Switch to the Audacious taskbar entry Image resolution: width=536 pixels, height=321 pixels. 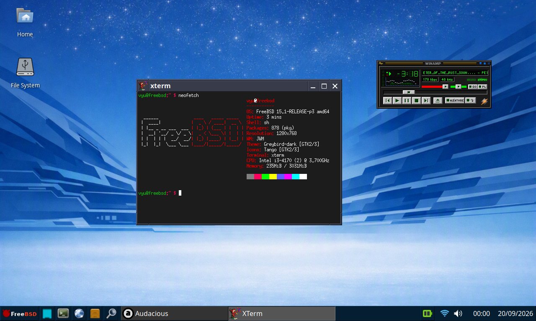174,313
